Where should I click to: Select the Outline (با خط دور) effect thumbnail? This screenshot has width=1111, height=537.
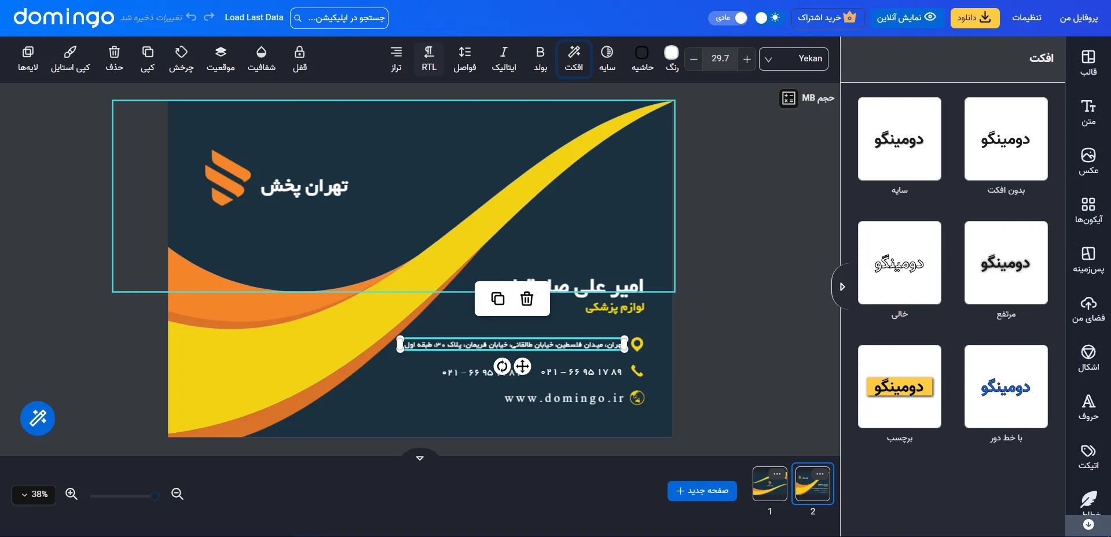(1006, 387)
